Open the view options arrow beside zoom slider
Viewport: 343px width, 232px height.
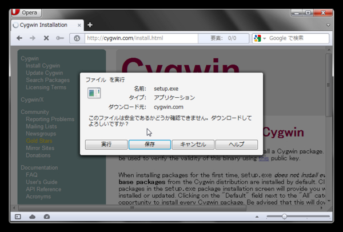(x=257, y=217)
